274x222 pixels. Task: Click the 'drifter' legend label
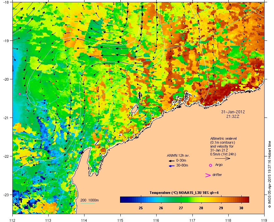pyautogui.click(x=217, y=175)
